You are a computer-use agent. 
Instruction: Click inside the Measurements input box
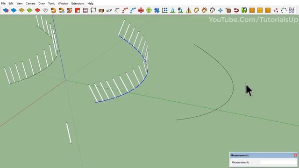278,162
